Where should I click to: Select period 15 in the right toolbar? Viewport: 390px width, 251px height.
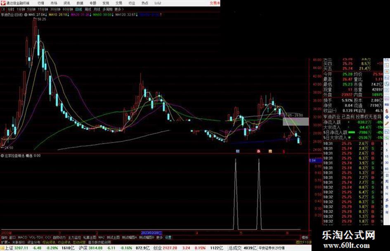(387, 157)
